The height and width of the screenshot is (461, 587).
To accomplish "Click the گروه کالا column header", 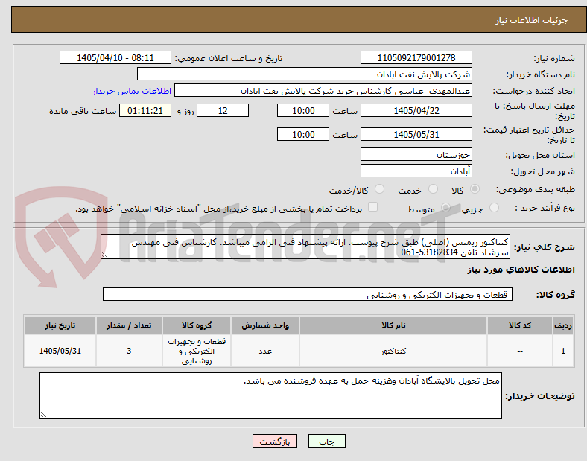I will coord(197,325).
